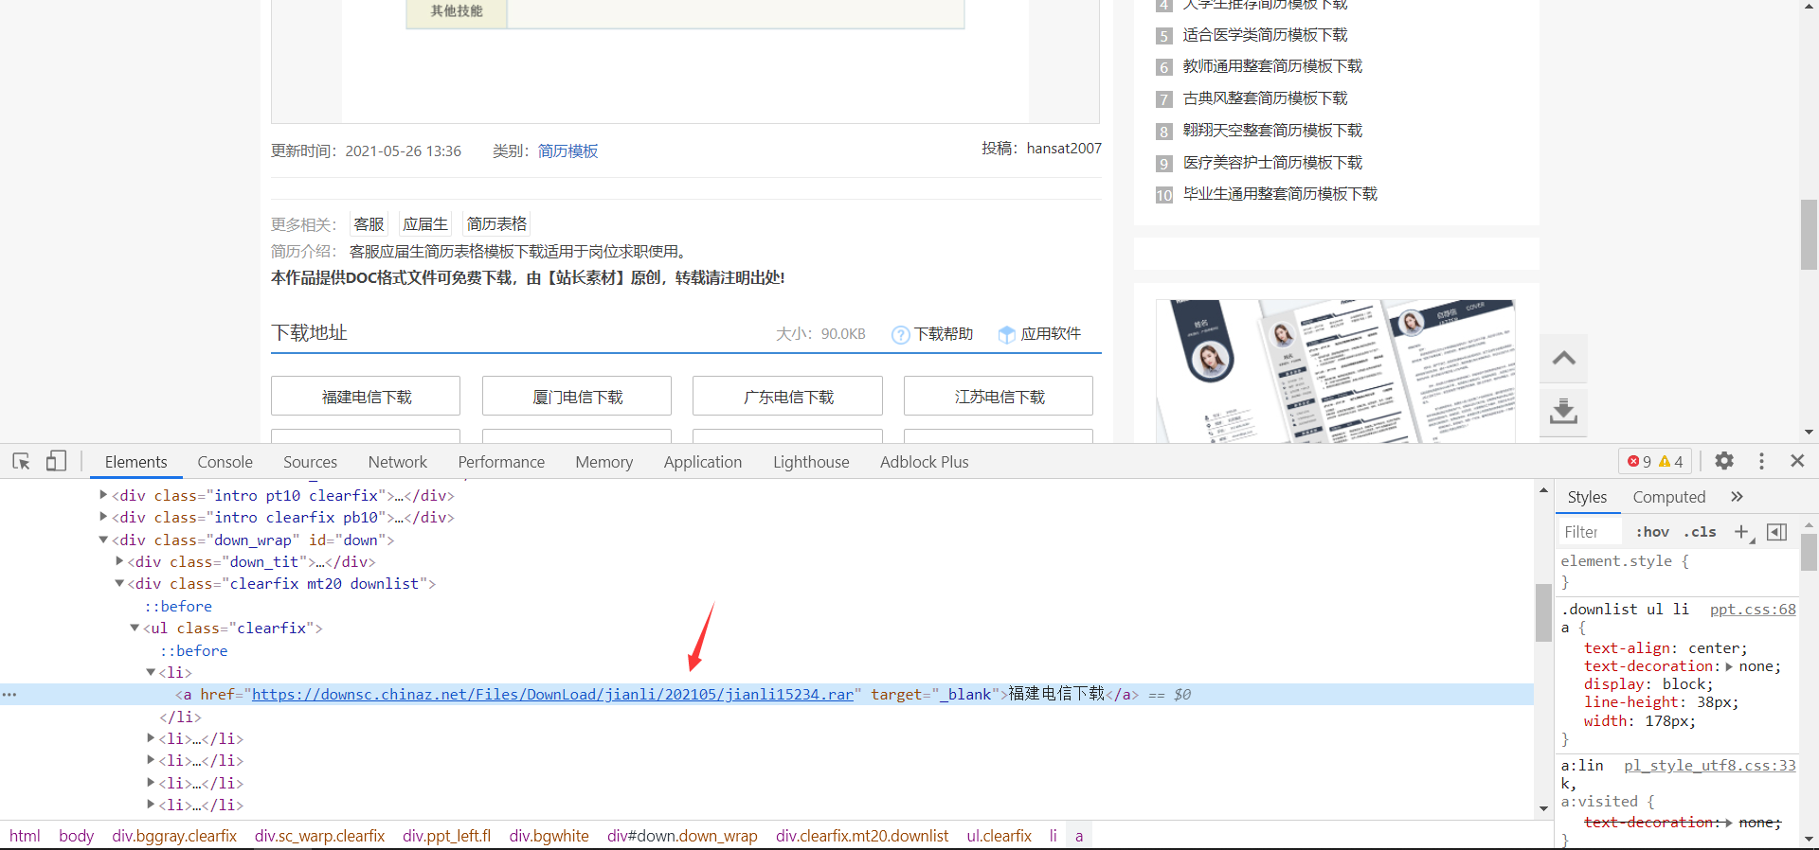Toggle the device toolbar icon
The height and width of the screenshot is (850, 1819).
click(56, 461)
